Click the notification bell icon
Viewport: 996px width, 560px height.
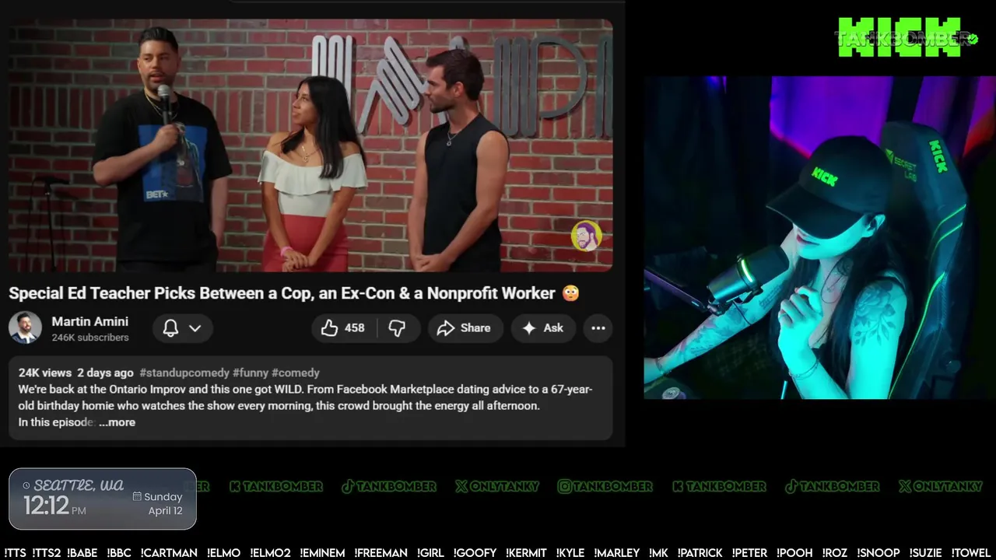tap(170, 328)
